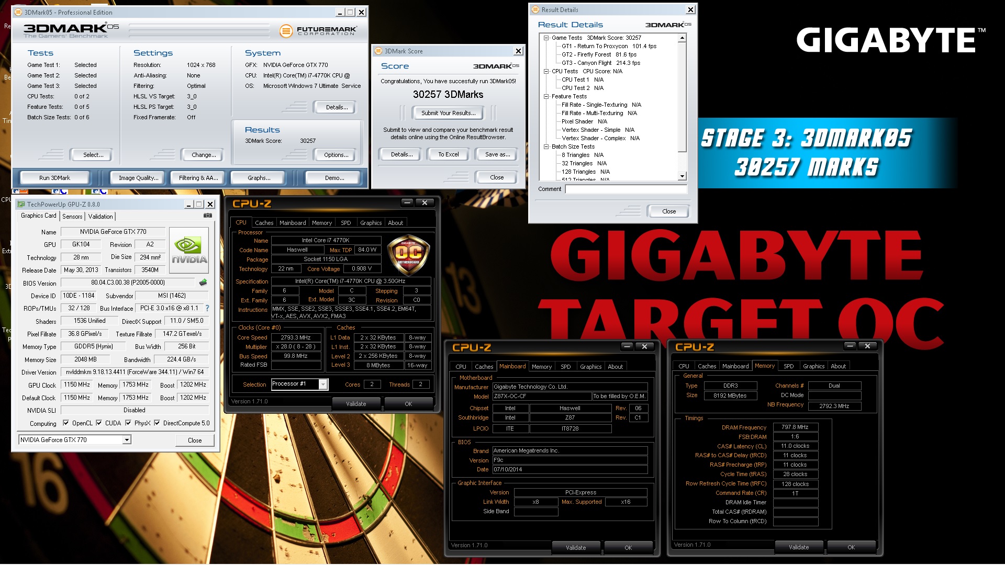
Task: Click the Result Details window title icon
Action: click(x=535, y=9)
